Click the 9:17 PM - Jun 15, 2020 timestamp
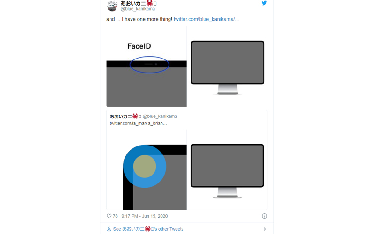374x234 pixels. coord(145,216)
